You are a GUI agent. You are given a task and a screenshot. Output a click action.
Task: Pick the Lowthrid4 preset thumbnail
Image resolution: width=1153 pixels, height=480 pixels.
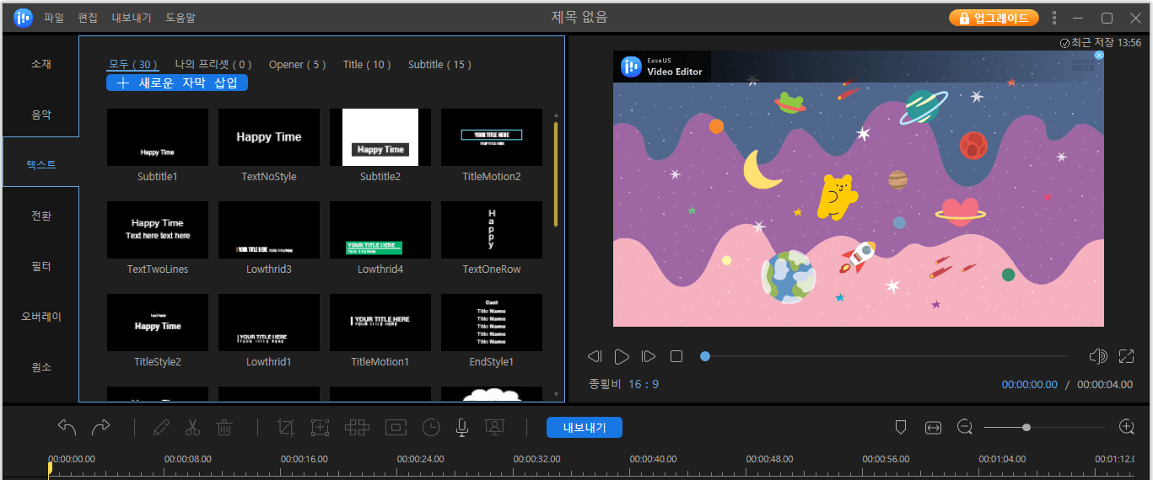pos(380,230)
